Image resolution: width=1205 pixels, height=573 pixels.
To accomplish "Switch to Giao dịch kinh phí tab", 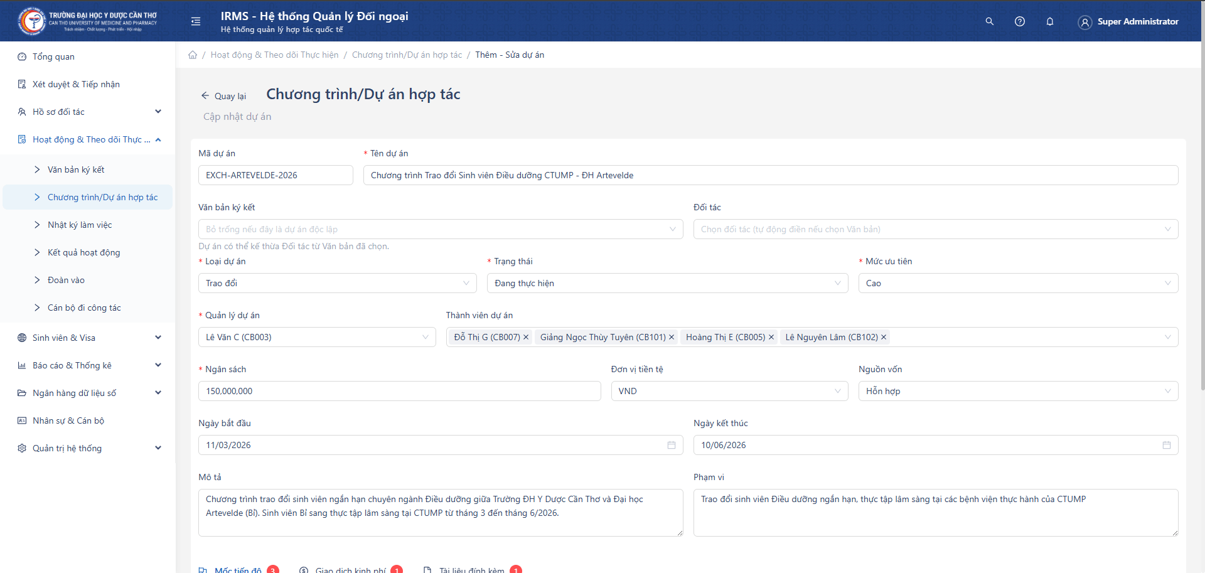I will tap(350, 570).
